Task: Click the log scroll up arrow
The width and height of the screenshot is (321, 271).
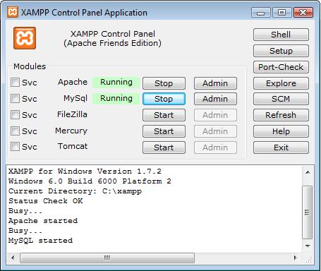Action: pos(308,172)
